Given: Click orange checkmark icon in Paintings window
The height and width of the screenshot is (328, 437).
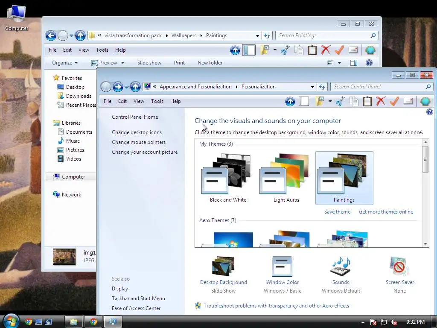Looking at the screenshot, I should [x=339, y=50].
